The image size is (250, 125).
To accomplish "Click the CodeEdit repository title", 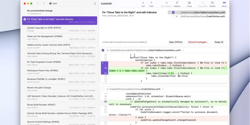I will (106, 4).
